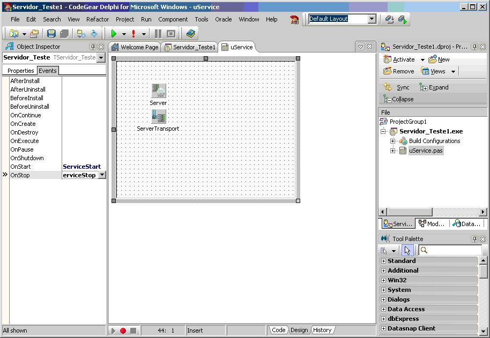
Task: Click the Save desktop layout icon
Action: (x=390, y=19)
